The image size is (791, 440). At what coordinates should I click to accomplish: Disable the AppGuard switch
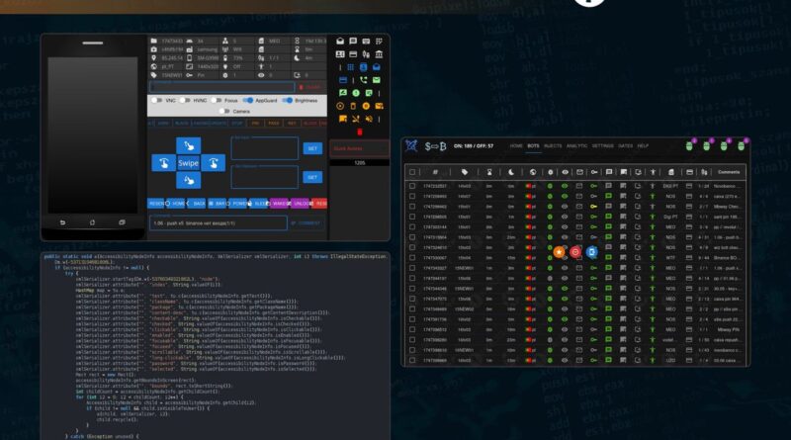pos(248,101)
